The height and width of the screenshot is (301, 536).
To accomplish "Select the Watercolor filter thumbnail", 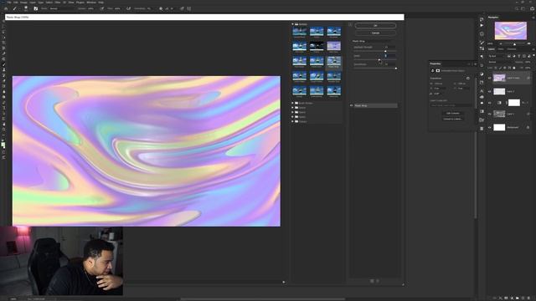I will click(333, 90).
